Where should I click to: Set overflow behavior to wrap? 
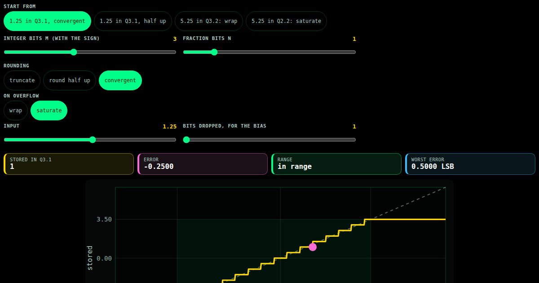(x=16, y=111)
